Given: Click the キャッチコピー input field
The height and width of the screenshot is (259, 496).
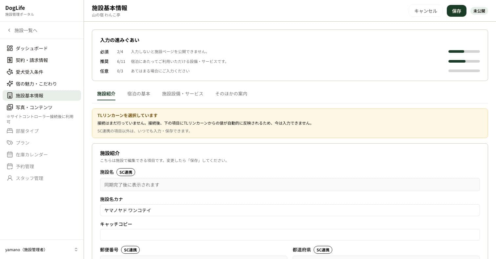Looking at the screenshot, I should [x=290, y=235].
